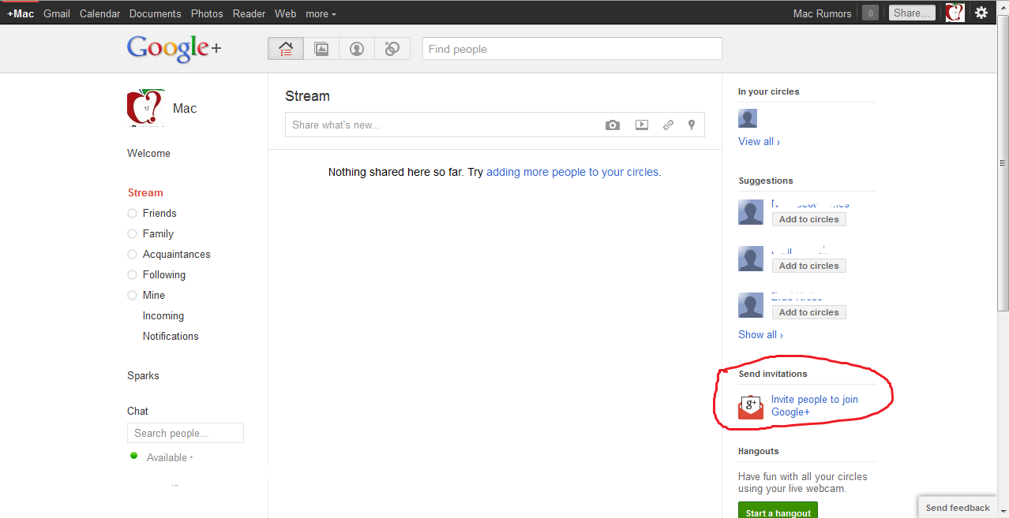Image resolution: width=1009 pixels, height=518 pixels.
Task: Add first suggested person to circles
Action: (x=809, y=219)
